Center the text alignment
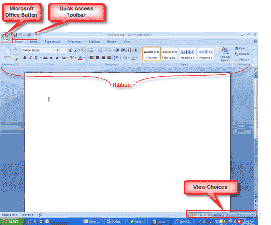 click(x=97, y=57)
